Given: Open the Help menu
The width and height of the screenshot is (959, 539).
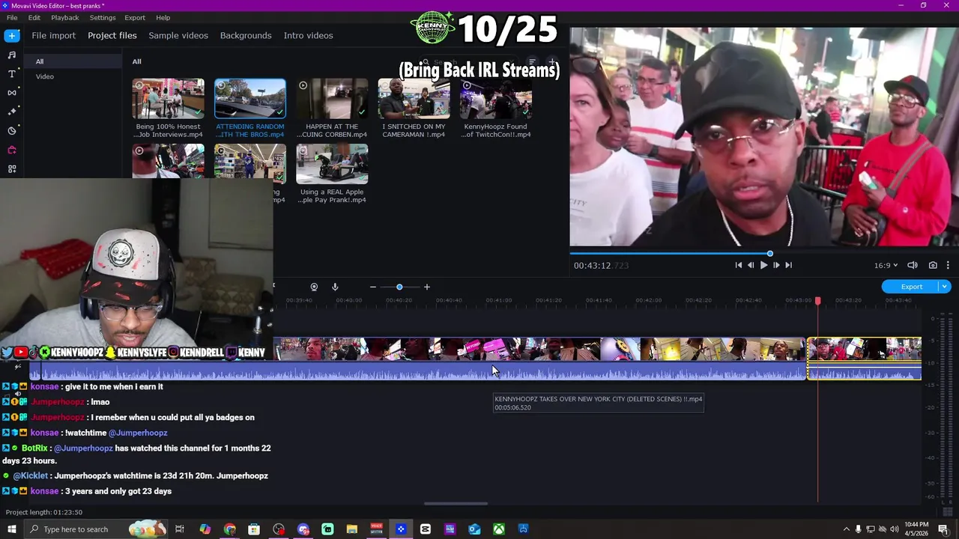Looking at the screenshot, I should 163,17.
